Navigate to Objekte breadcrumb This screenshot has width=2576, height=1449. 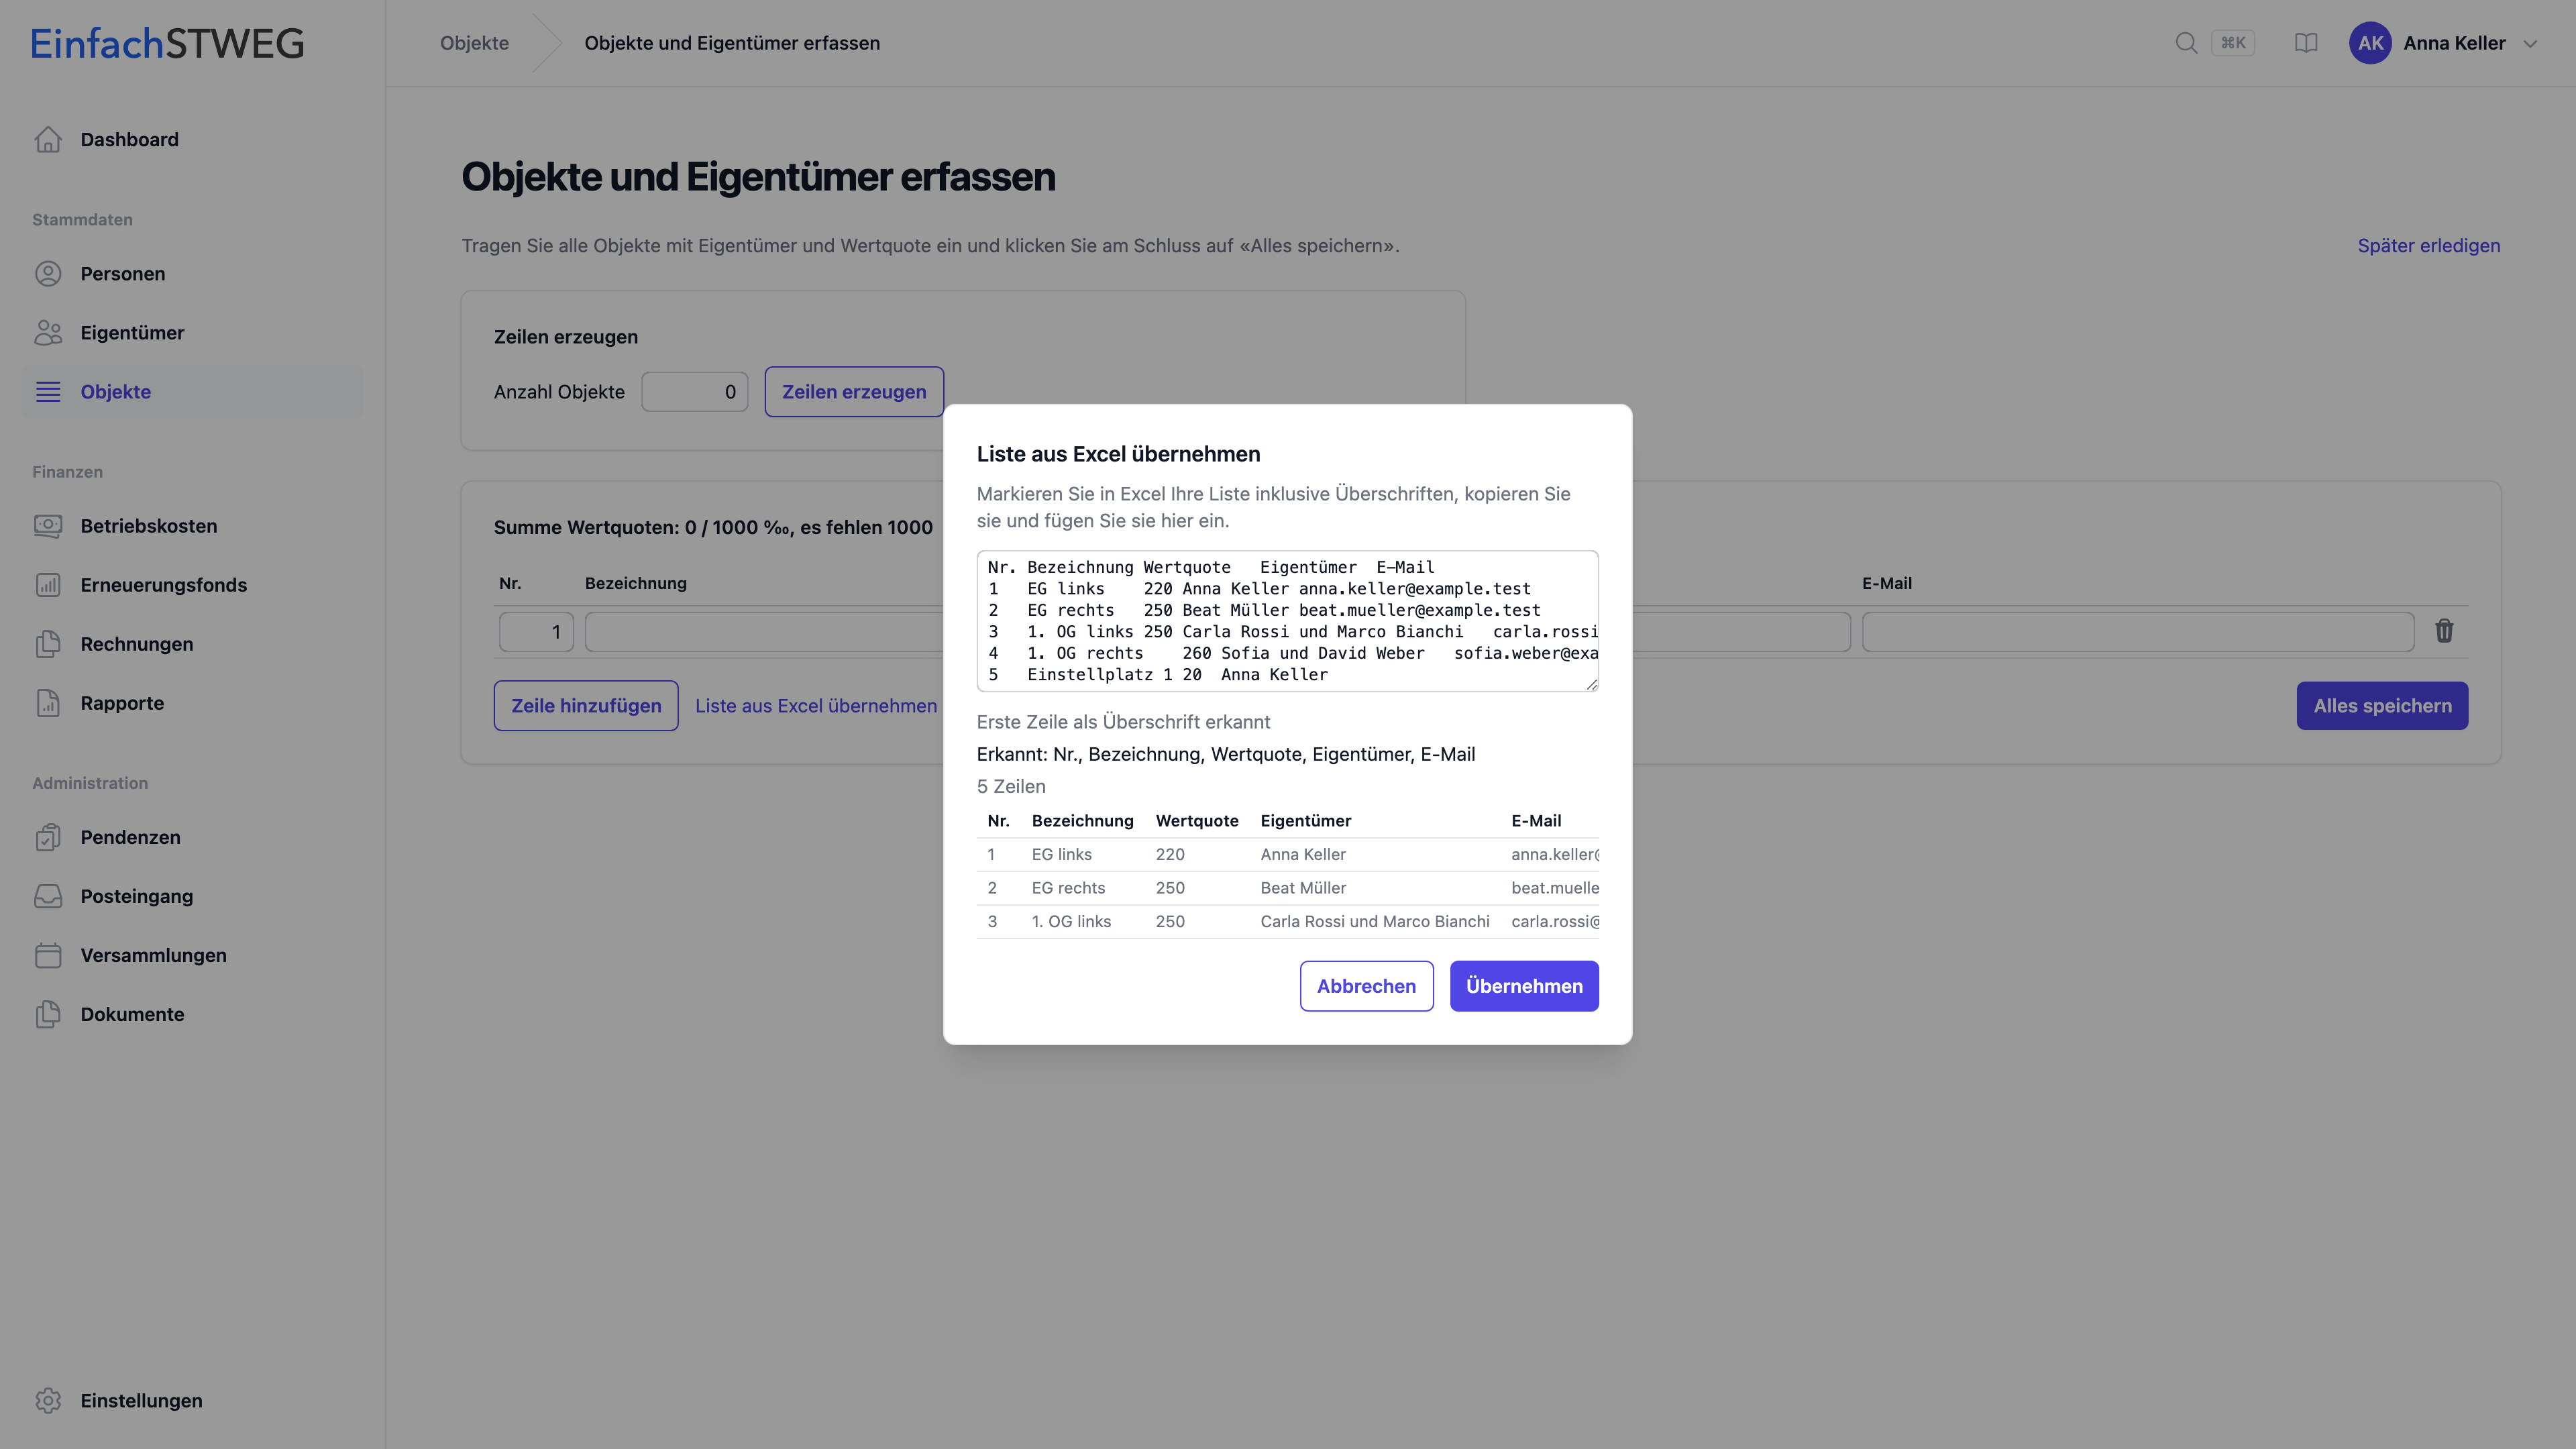coord(474,43)
